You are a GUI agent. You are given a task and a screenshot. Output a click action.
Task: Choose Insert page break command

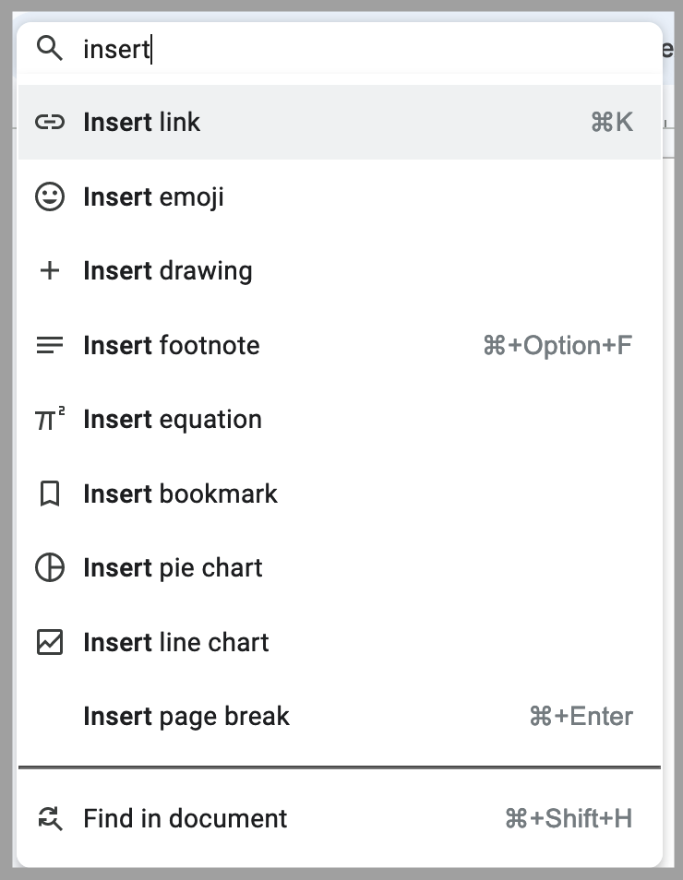click(186, 717)
